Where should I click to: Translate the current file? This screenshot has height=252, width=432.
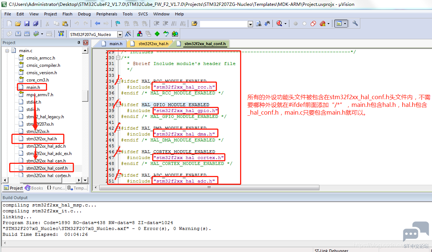(9, 34)
